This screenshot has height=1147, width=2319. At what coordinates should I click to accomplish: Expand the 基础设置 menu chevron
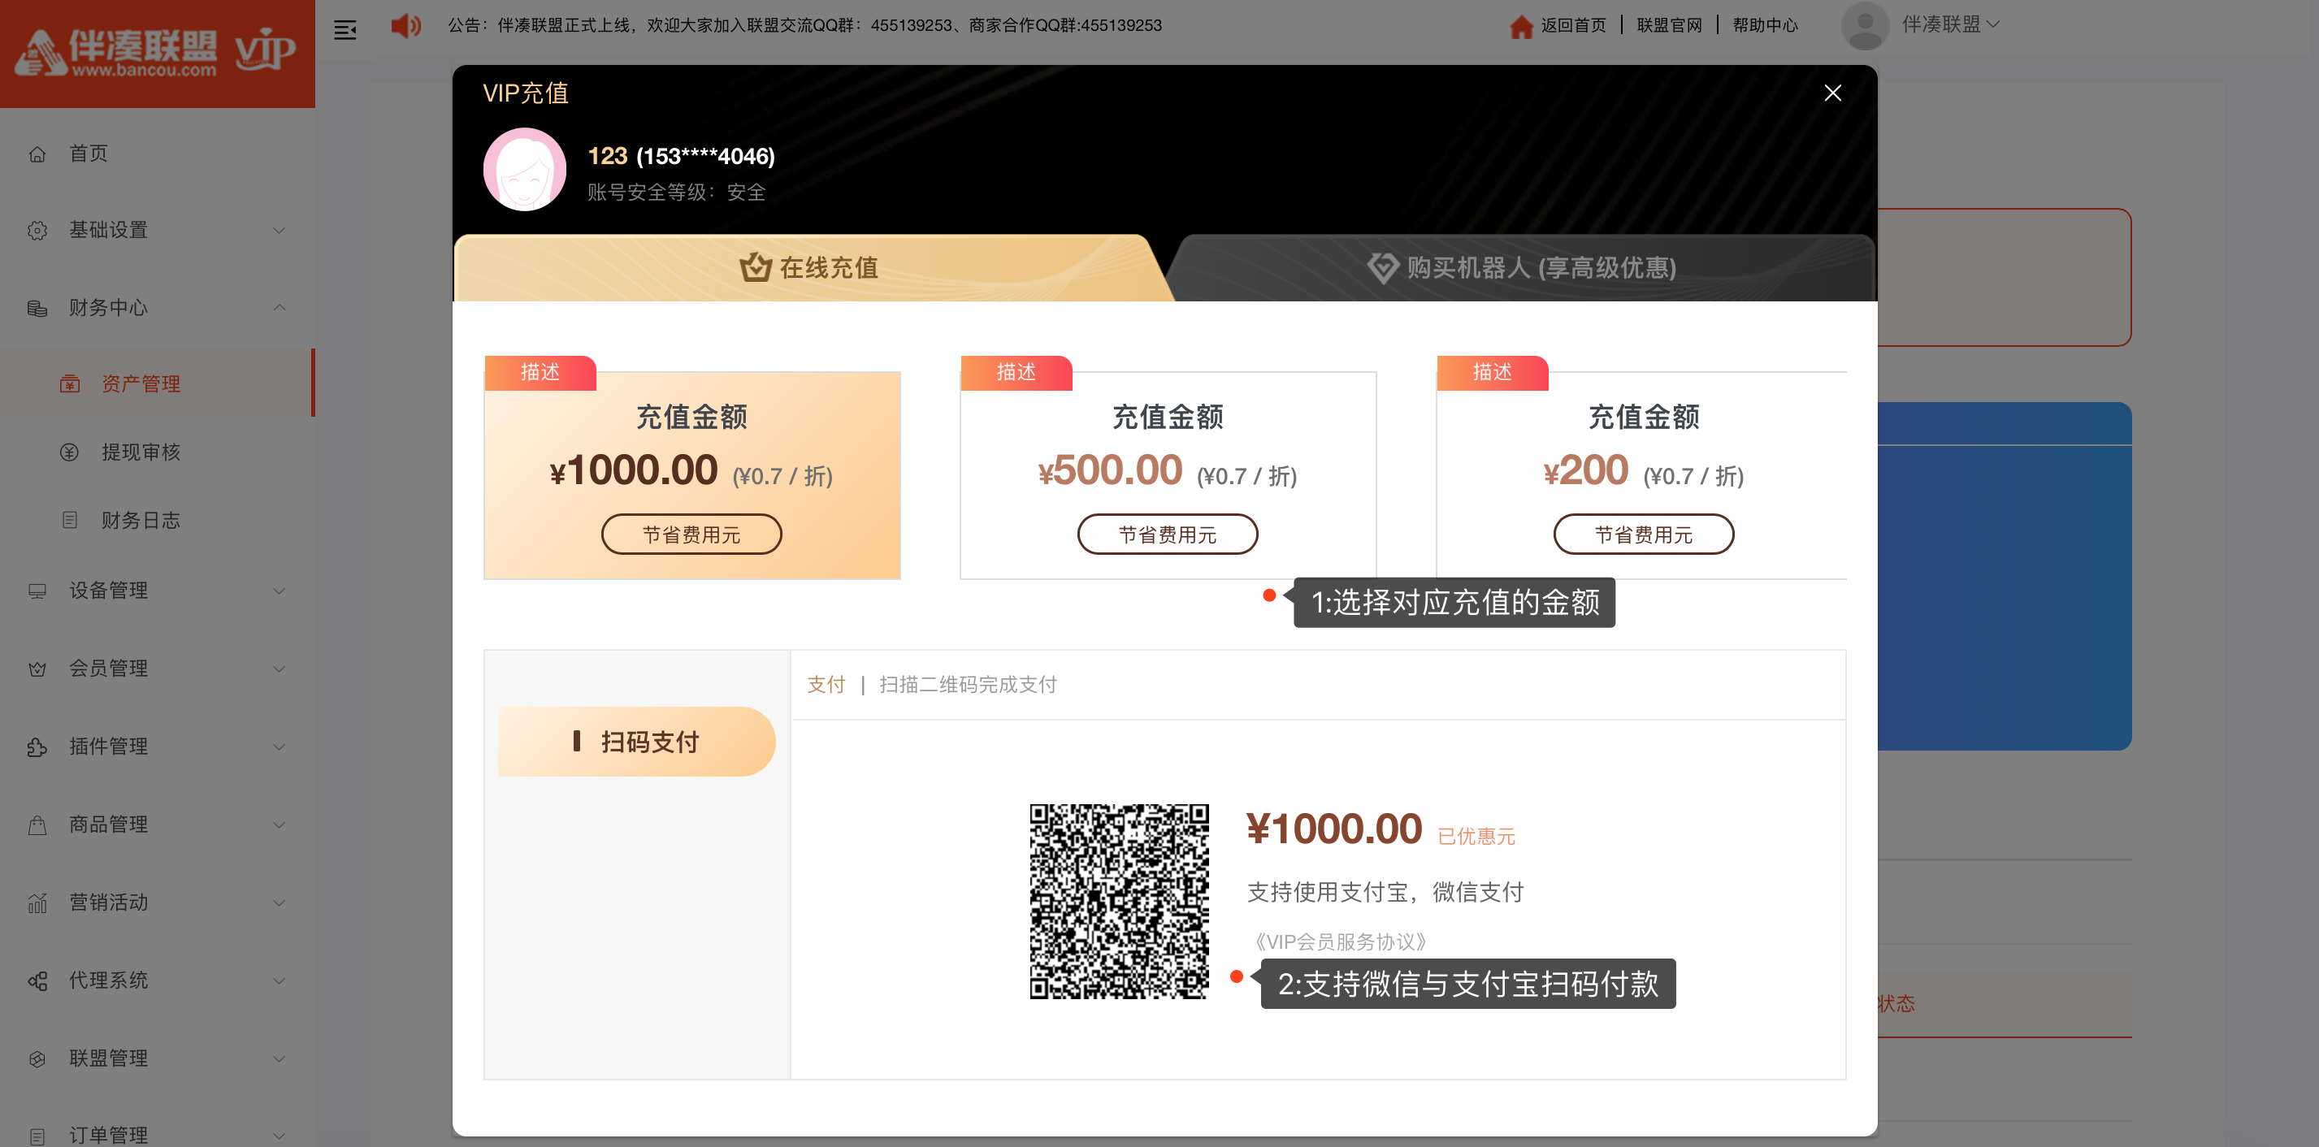pos(279,231)
